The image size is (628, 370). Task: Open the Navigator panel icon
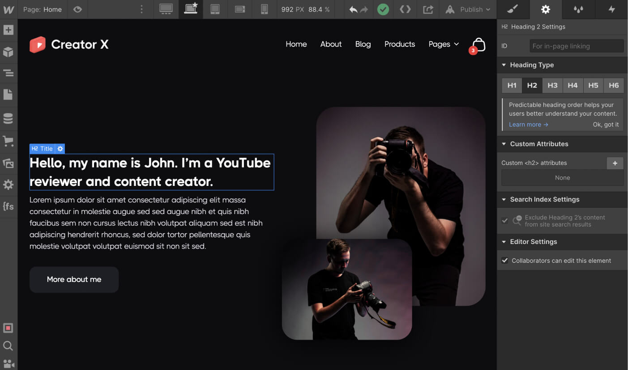9,73
